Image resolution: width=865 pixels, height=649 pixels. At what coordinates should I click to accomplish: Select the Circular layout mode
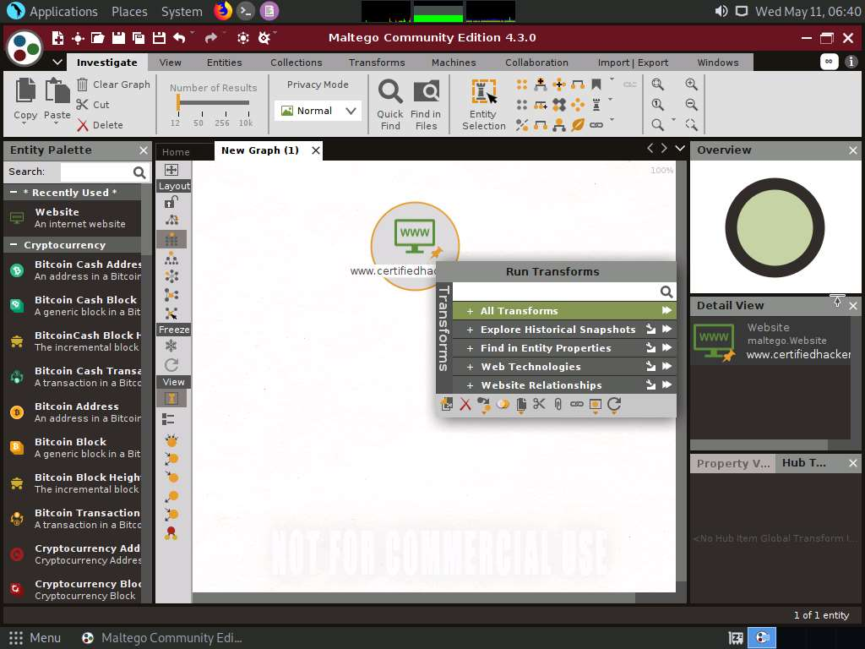click(x=171, y=276)
